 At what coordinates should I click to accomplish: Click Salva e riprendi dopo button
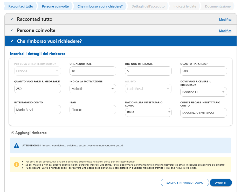[185, 183]
